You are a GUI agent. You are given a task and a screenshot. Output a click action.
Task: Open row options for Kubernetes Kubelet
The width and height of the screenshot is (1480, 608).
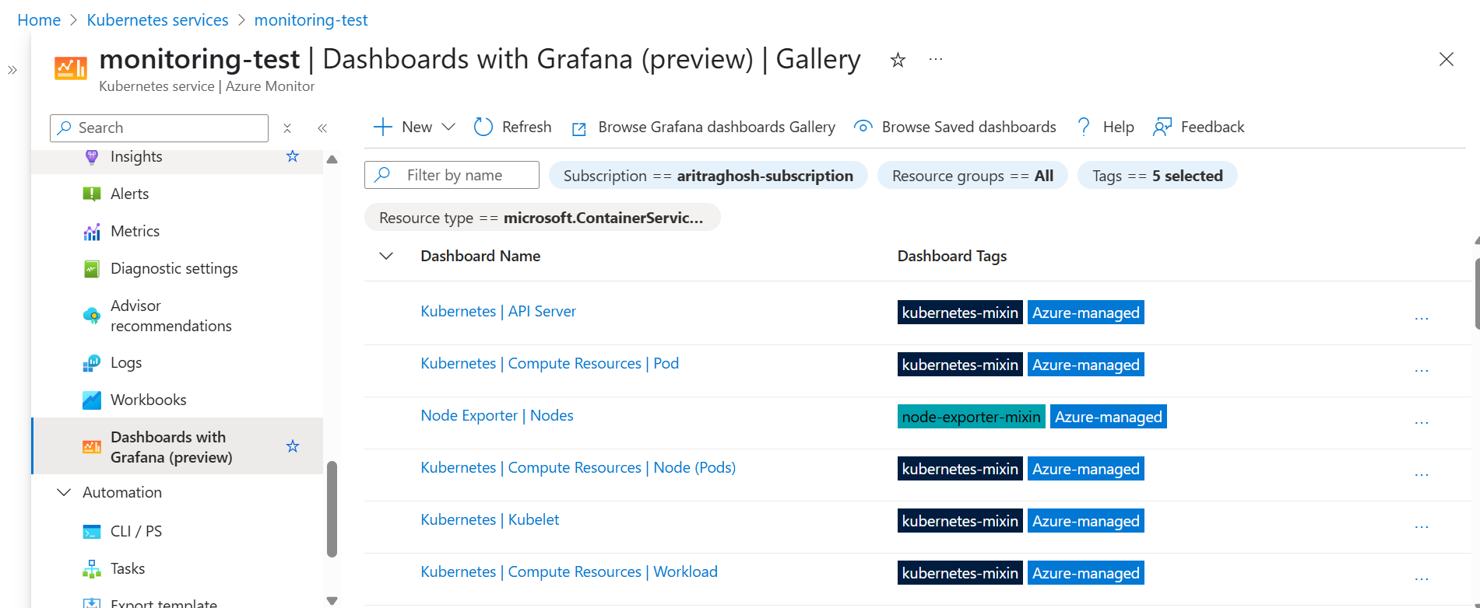[x=1422, y=527]
